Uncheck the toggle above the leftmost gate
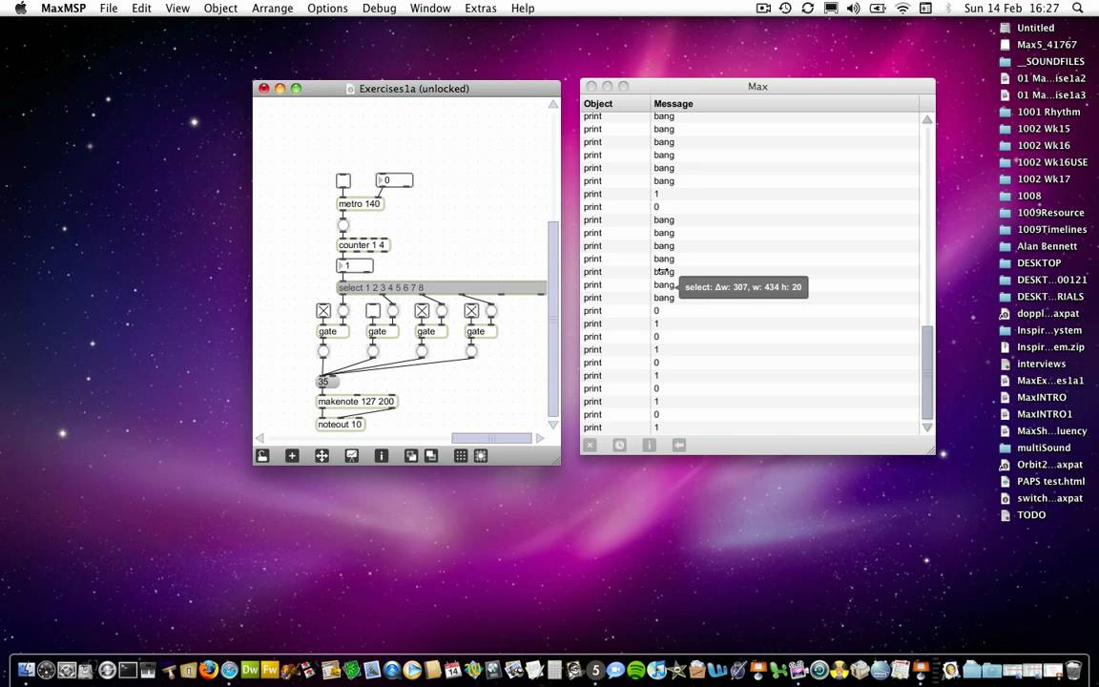 point(323,310)
